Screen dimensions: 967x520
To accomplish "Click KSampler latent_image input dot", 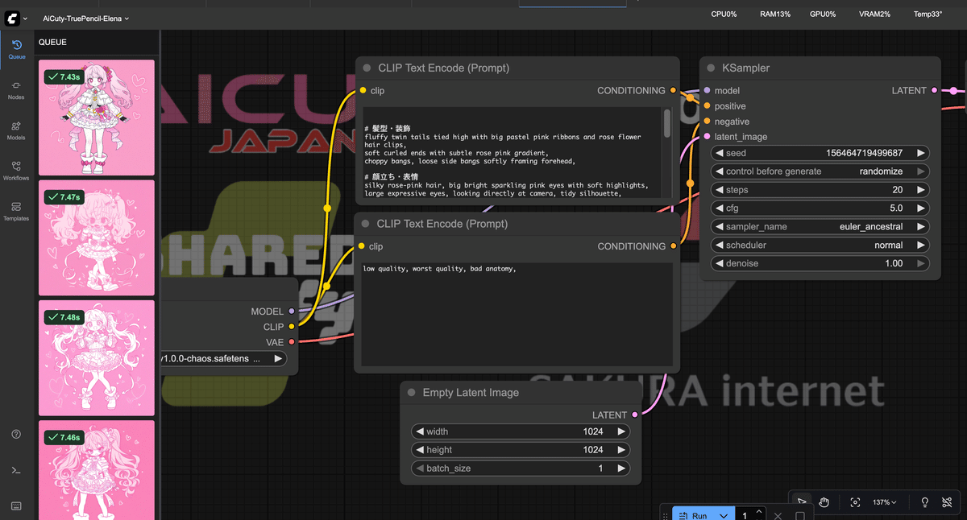I will tap(707, 137).
